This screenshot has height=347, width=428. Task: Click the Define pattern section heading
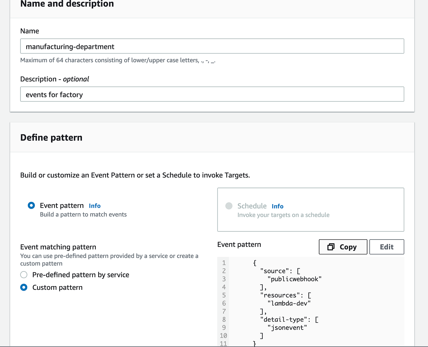51,137
